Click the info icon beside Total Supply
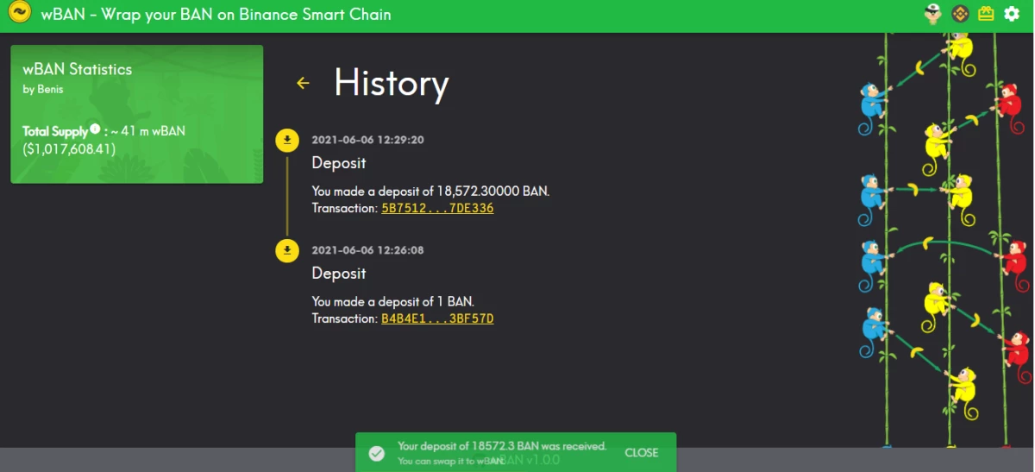 point(95,129)
